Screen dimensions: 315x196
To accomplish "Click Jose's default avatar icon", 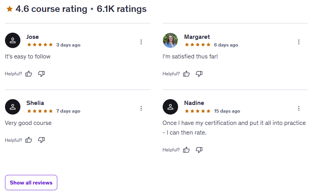I will coord(13,40).
